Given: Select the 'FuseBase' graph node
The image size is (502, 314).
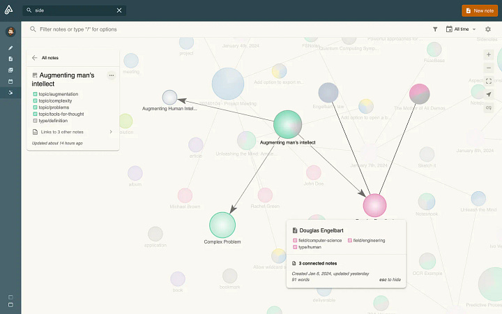Looking at the screenshot, I should click(x=434, y=50).
